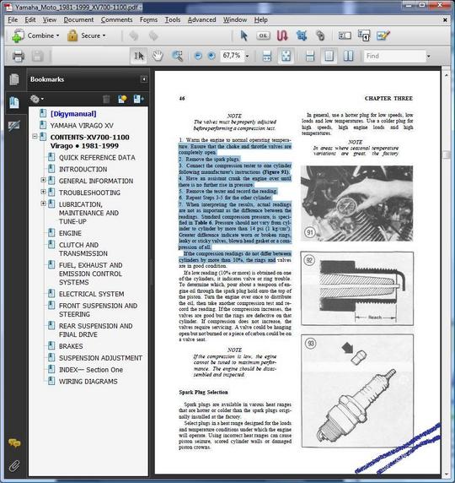Open the Signatures panel in sidebar
Image resolution: width=455 pixels, height=483 pixels.
(14, 125)
